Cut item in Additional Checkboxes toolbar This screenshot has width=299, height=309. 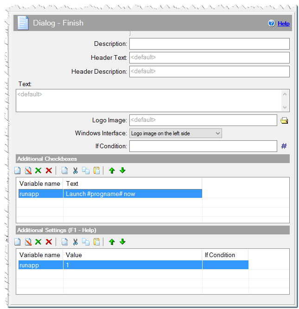75,170
